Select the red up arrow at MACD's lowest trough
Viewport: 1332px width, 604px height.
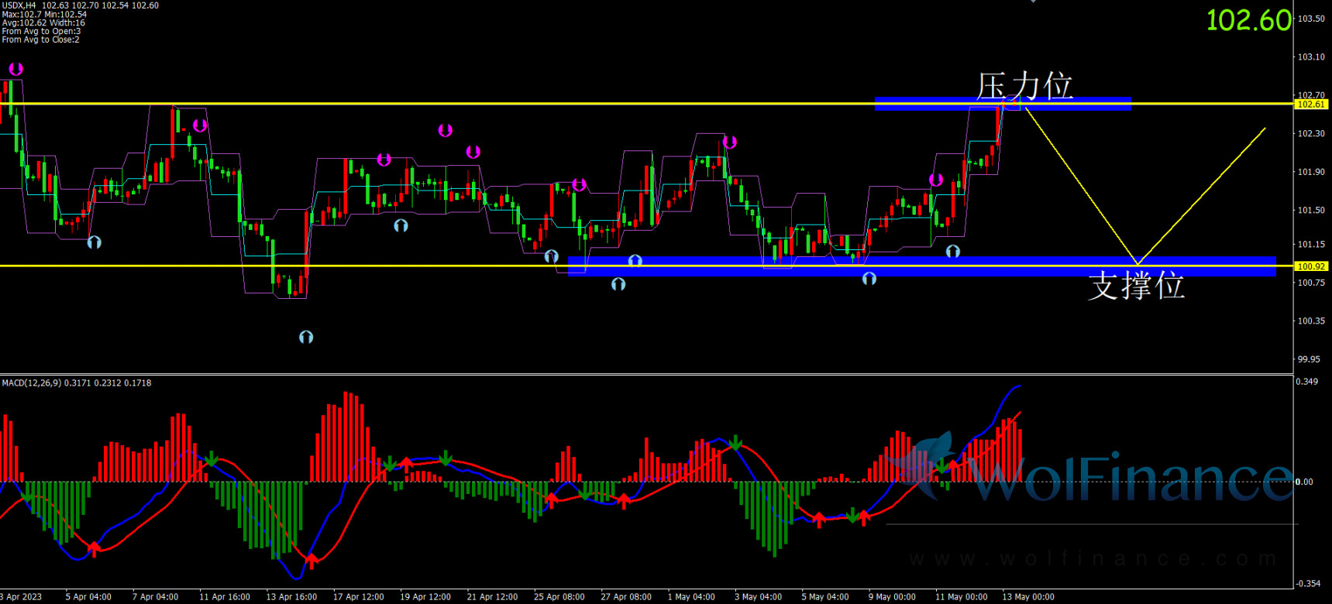point(311,560)
